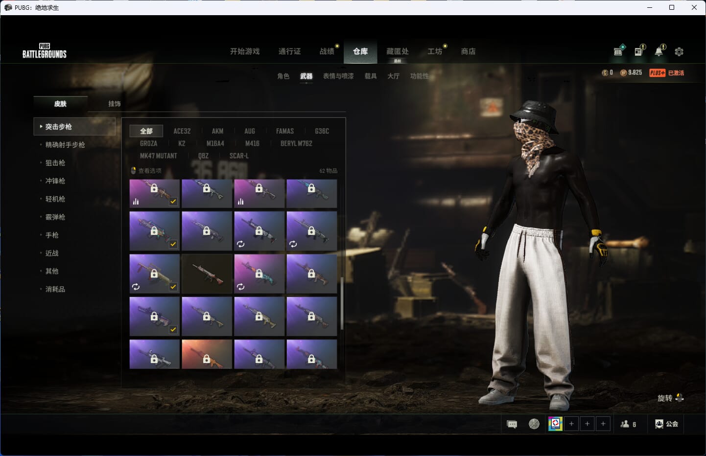The height and width of the screenshot is (456, 706).
Task: Select 狙击枪 category
Action: coord(55,163)
